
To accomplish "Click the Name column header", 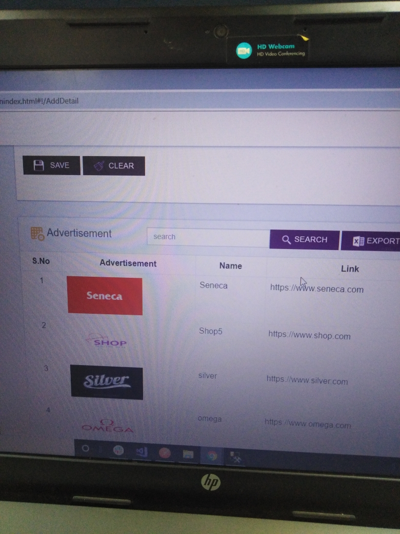I will point(230,265).
